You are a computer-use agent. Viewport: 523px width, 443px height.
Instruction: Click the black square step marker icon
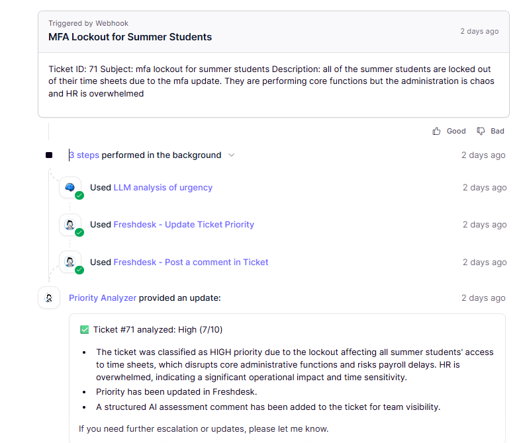pyautogui.click(x=49, y=155)
